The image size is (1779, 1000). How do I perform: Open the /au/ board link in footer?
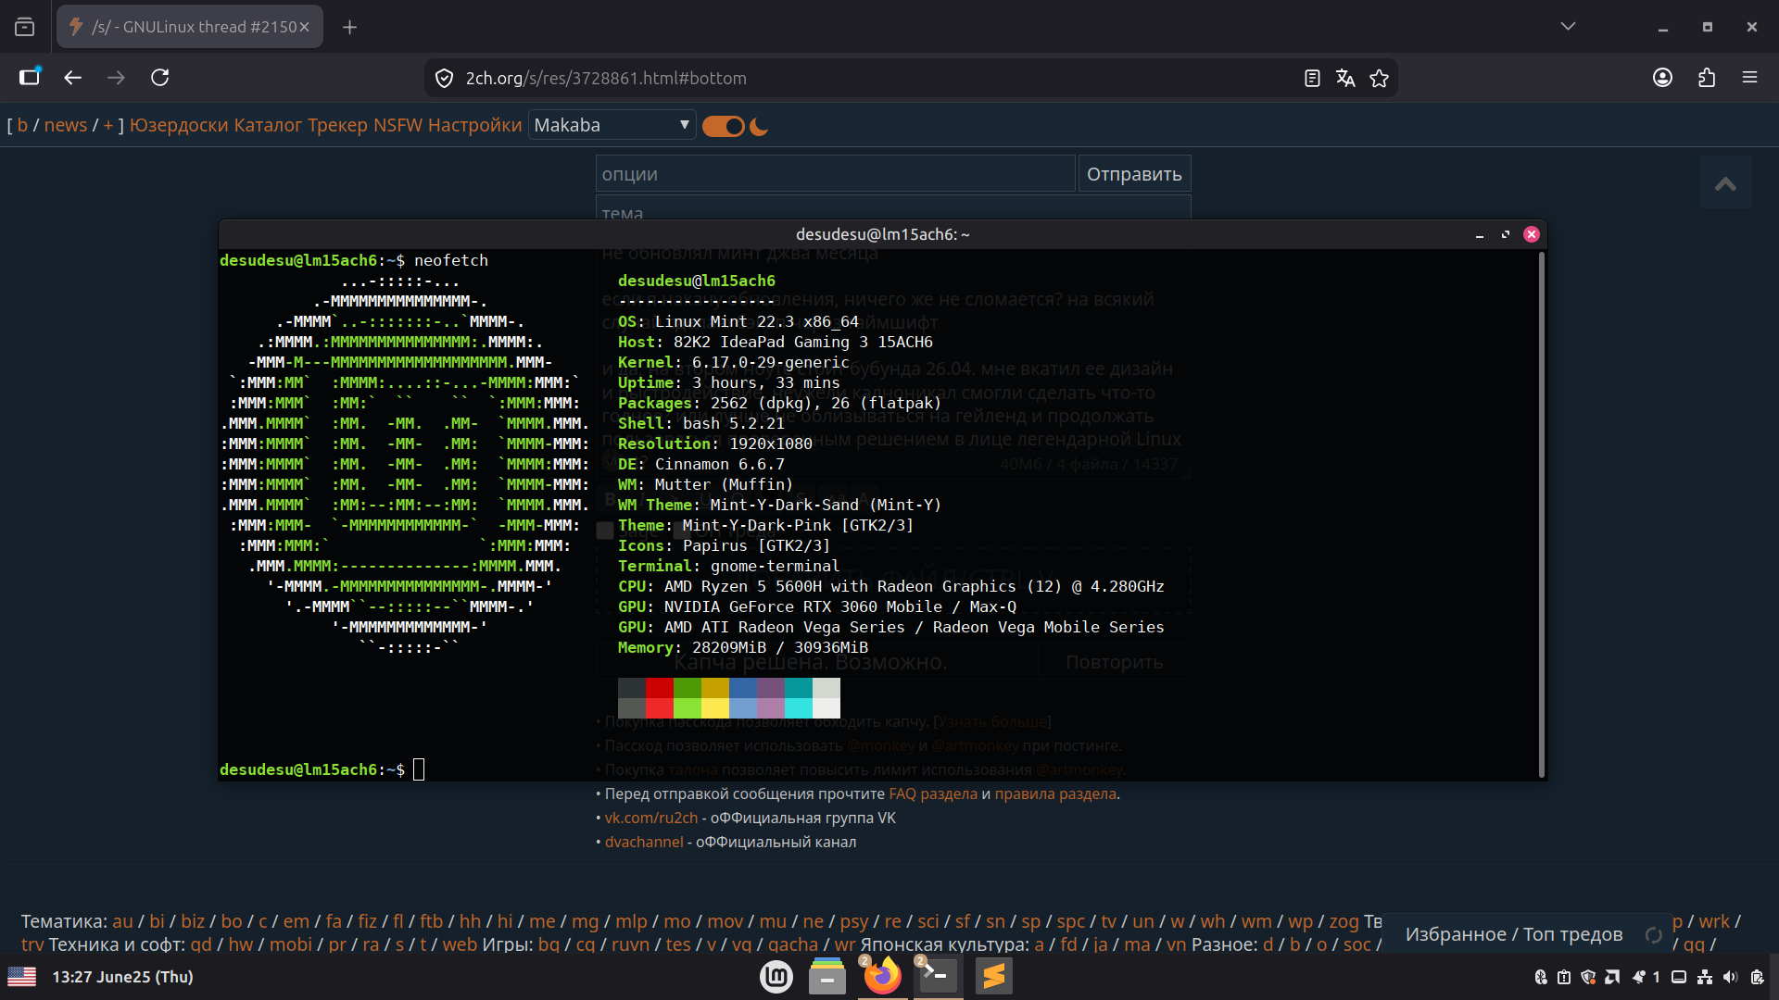(123, 921)
